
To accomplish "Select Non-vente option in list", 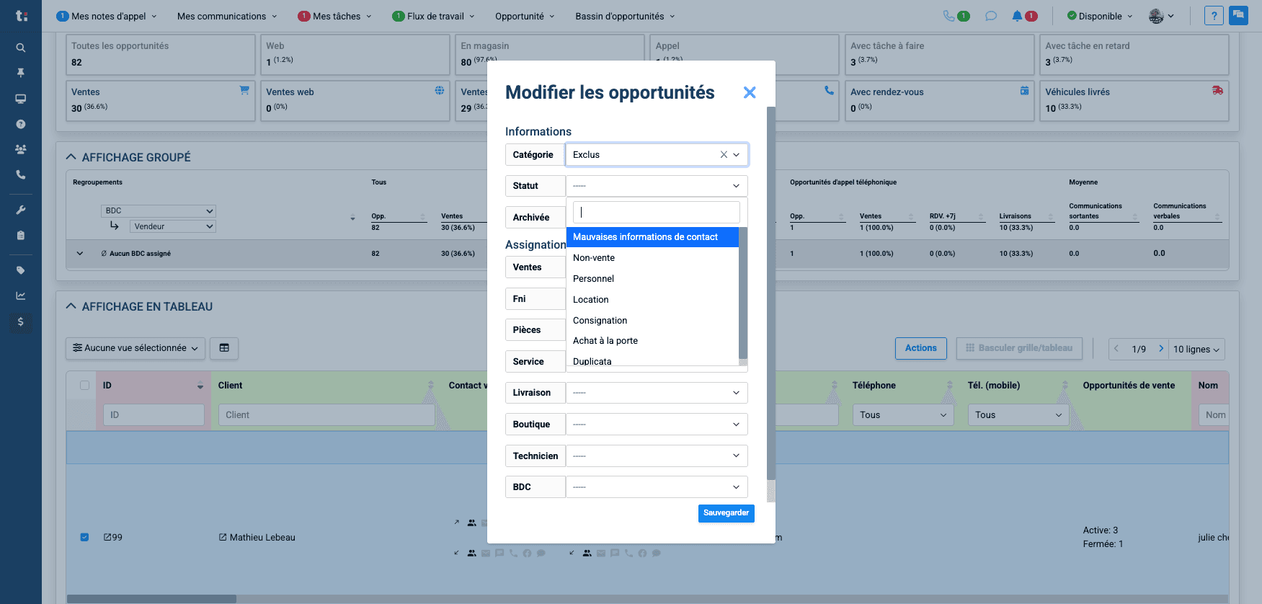I will coord(652,258).
